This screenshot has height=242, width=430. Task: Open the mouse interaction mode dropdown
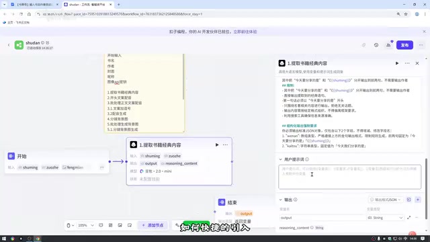point(71,225)
